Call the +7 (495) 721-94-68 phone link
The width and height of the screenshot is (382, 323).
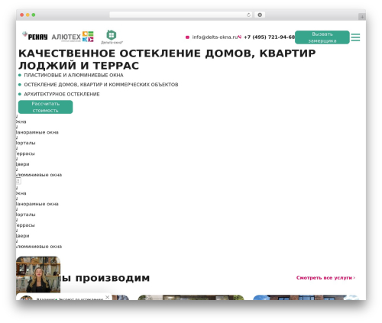pyautogui.click(x=270, y=37)
